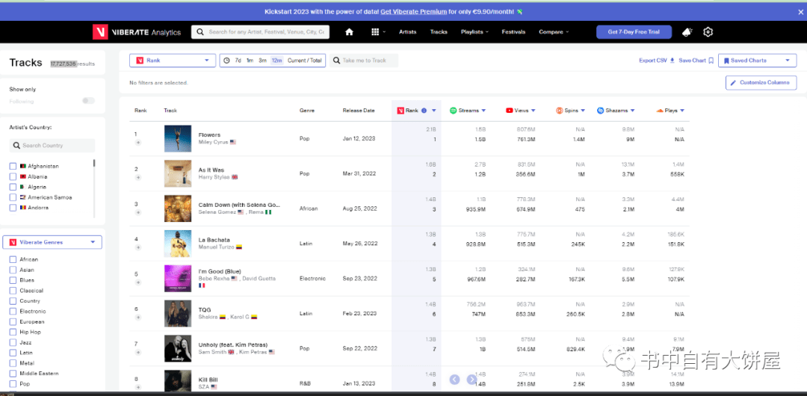The image size is (807, 396).
Task: Tick the Electronic genre checkbox
Action: point(13,312)
